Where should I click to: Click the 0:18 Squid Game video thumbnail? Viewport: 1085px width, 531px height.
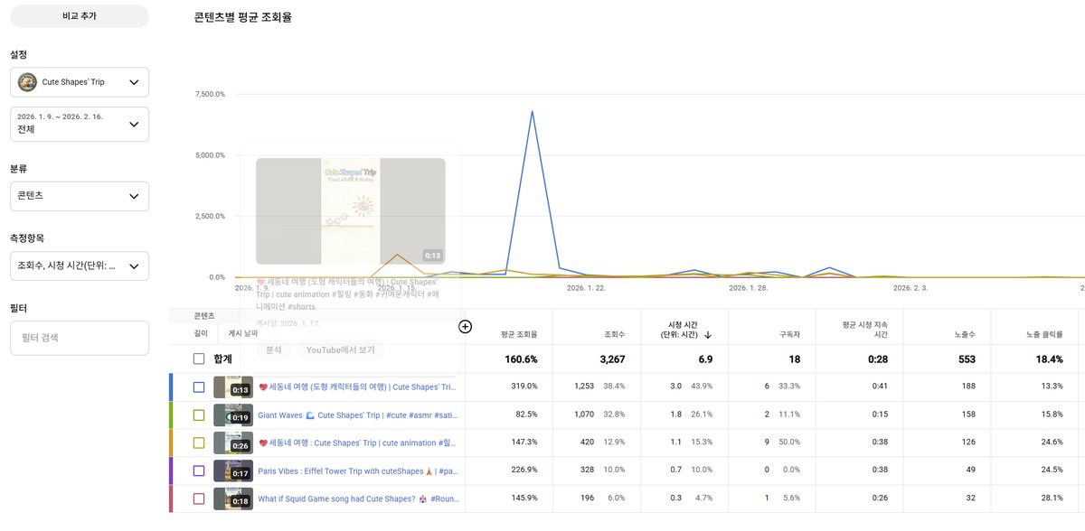pos(233,498)
